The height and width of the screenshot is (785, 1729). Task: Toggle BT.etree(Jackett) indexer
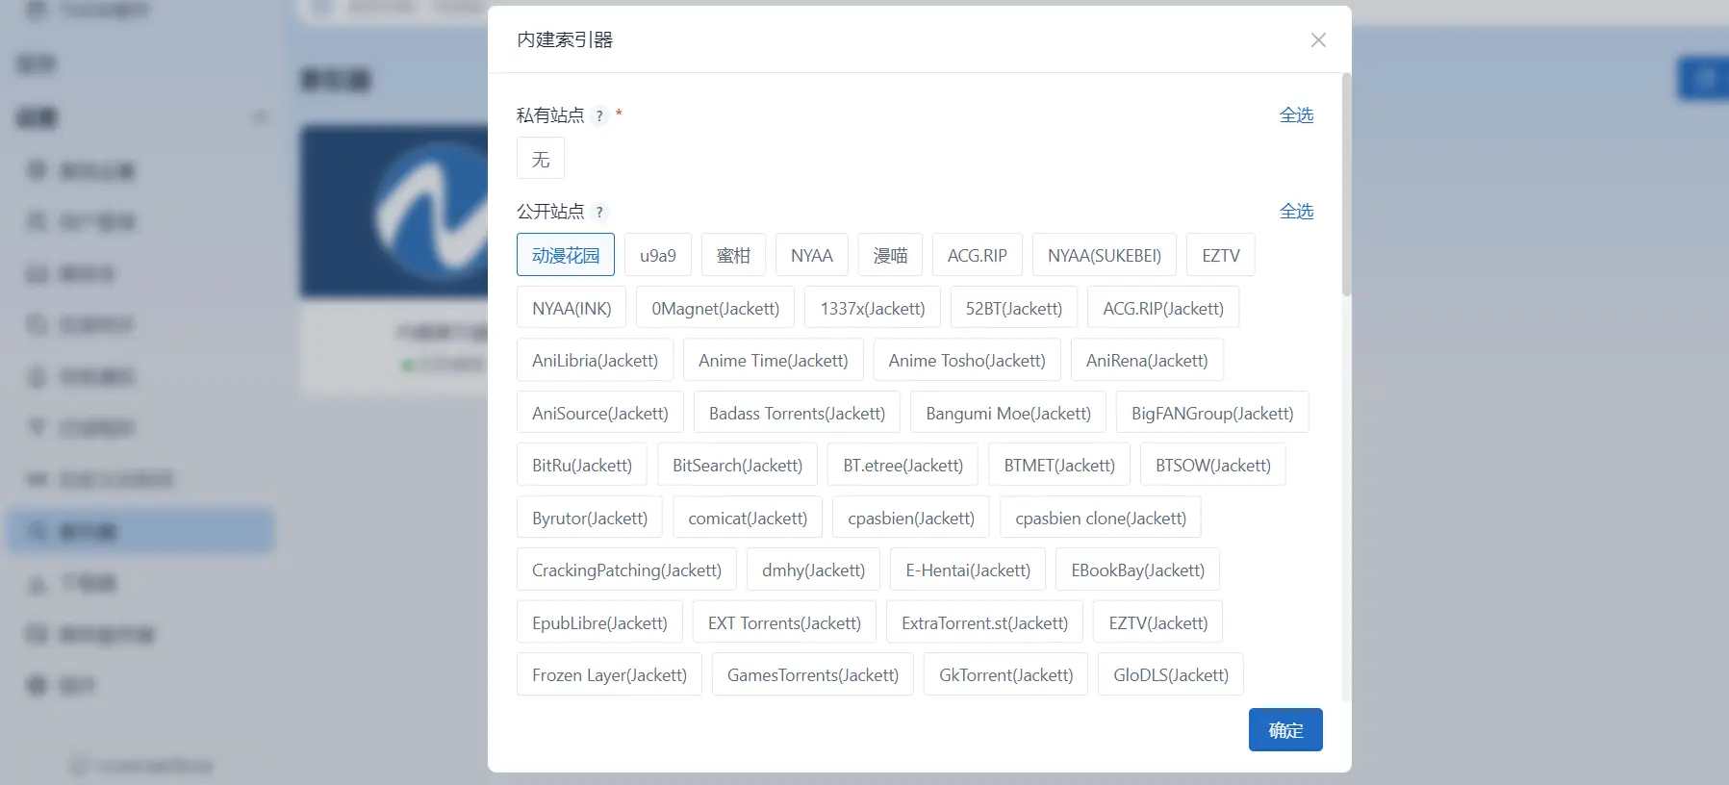tap(903, 465)
